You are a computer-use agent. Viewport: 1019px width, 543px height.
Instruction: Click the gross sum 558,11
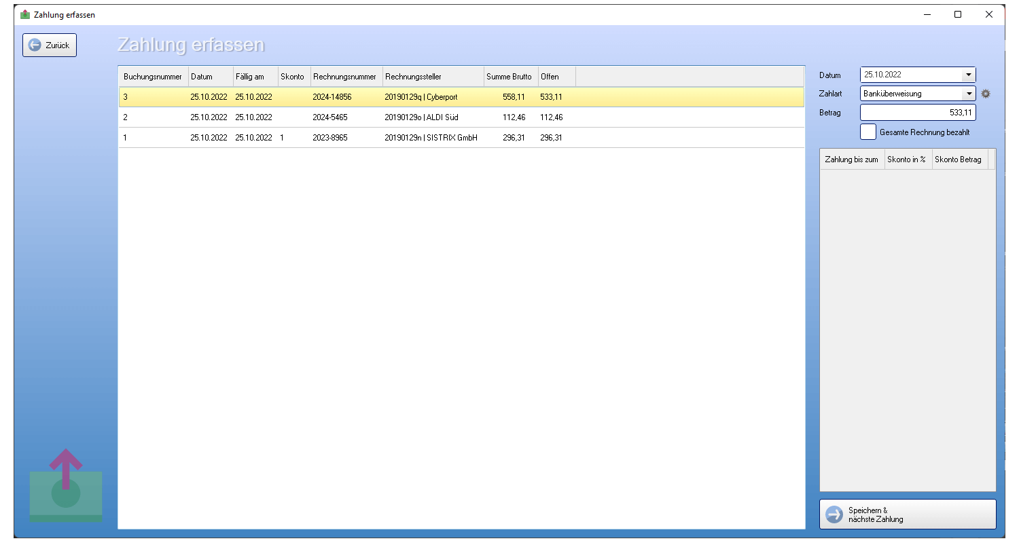point(514,97)
